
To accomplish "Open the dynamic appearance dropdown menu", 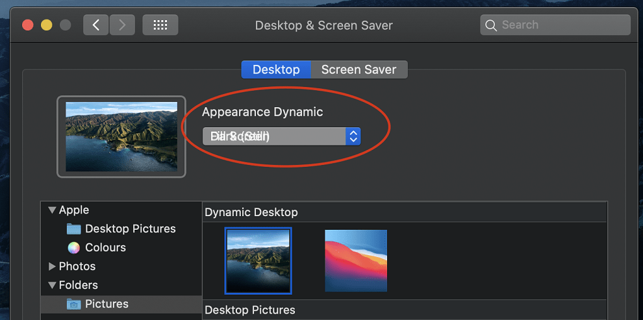I will 281,136.
